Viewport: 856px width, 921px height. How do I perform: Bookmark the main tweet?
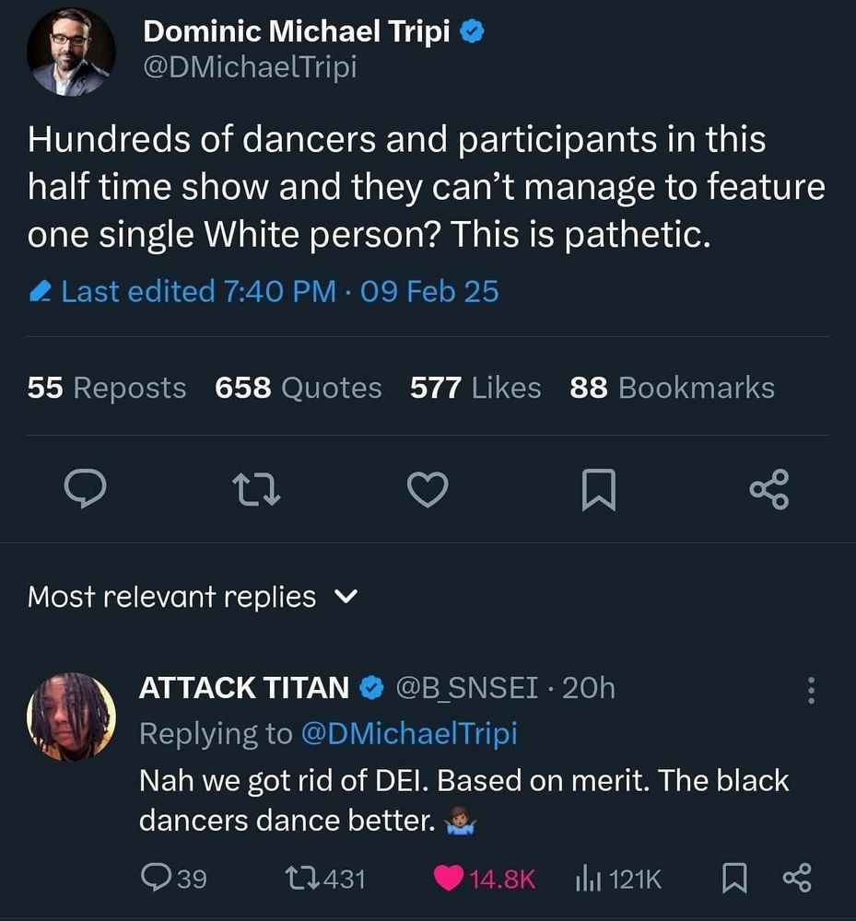coord(598,490)
